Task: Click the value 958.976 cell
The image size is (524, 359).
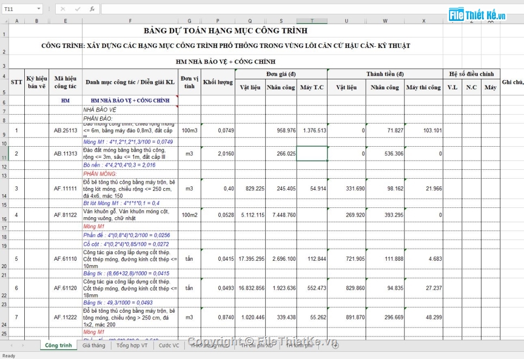Action: click(281, 130)
